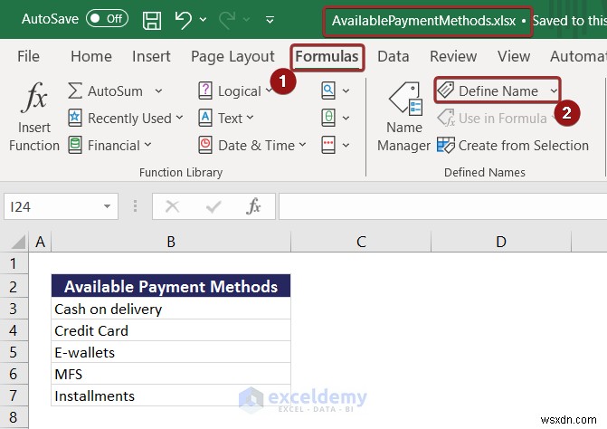
Task: Click the Logical functions icon
Action: click(205, 91)
